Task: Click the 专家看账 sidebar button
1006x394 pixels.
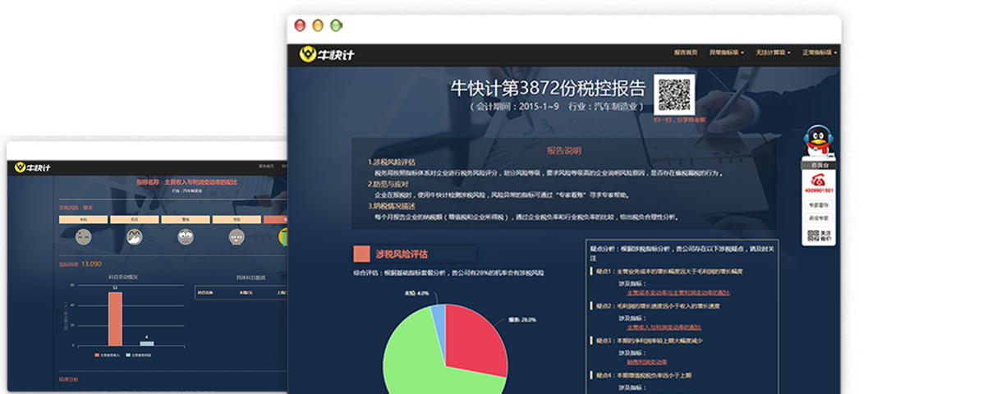Action: click(818, 204)
